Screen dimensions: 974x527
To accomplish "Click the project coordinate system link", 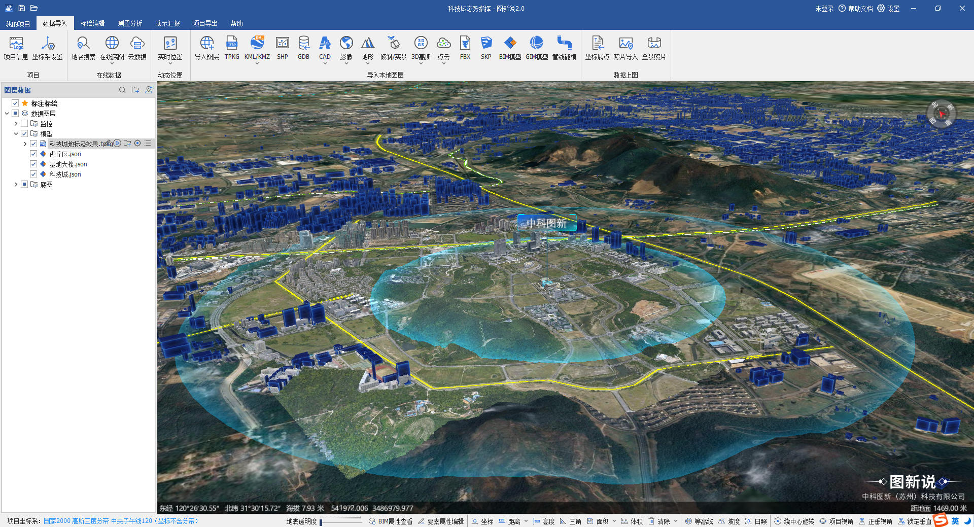I will (x=121, y=521).
